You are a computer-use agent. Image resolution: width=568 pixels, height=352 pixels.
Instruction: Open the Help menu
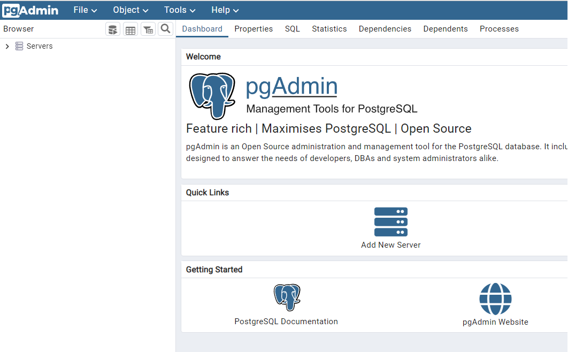[225, 10]
